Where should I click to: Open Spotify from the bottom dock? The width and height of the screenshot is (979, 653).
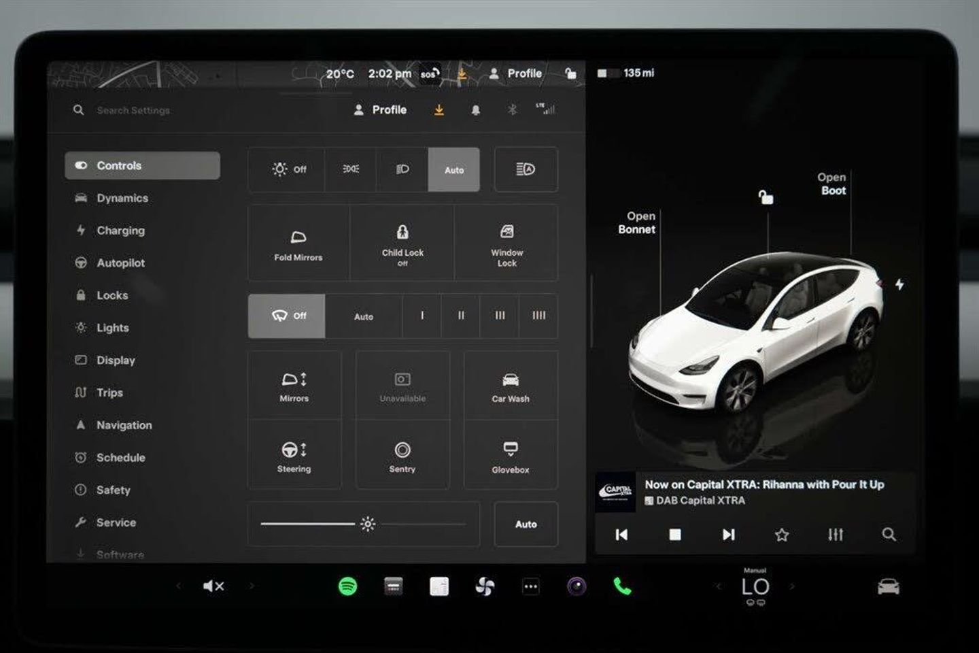pyautogui.click(x=348, y=586)
